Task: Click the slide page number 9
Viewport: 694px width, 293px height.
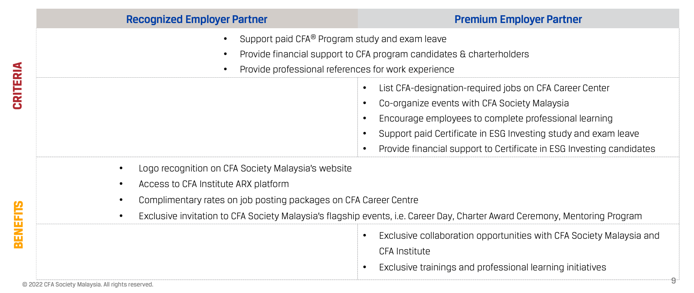Action: pos(673,280)
